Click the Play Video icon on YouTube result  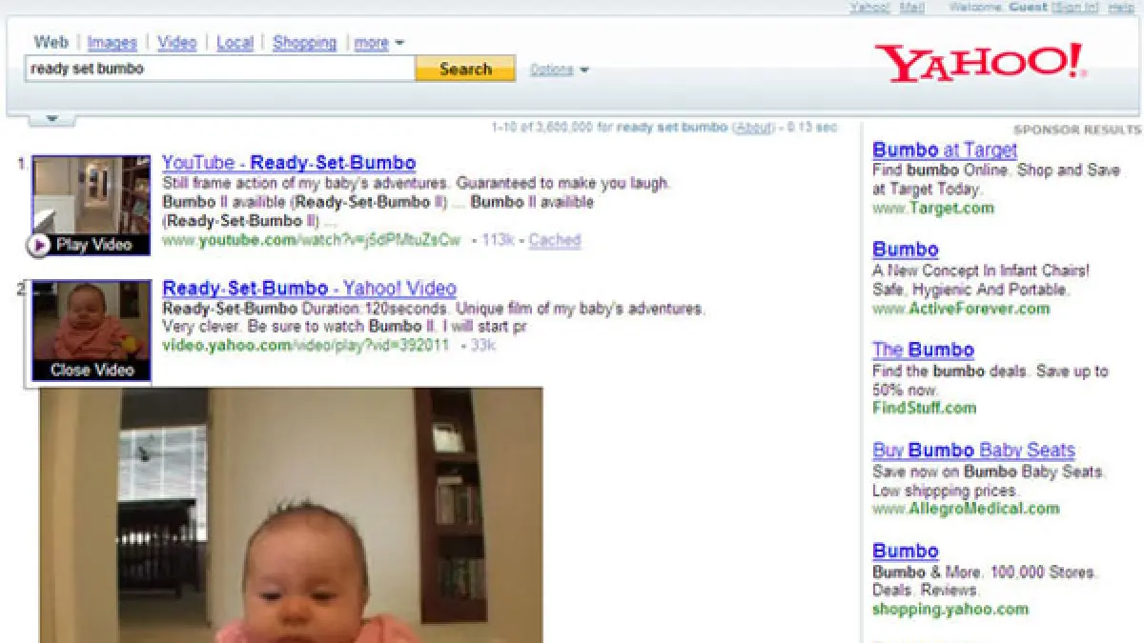pyautogui.click(x=39, y=245)
